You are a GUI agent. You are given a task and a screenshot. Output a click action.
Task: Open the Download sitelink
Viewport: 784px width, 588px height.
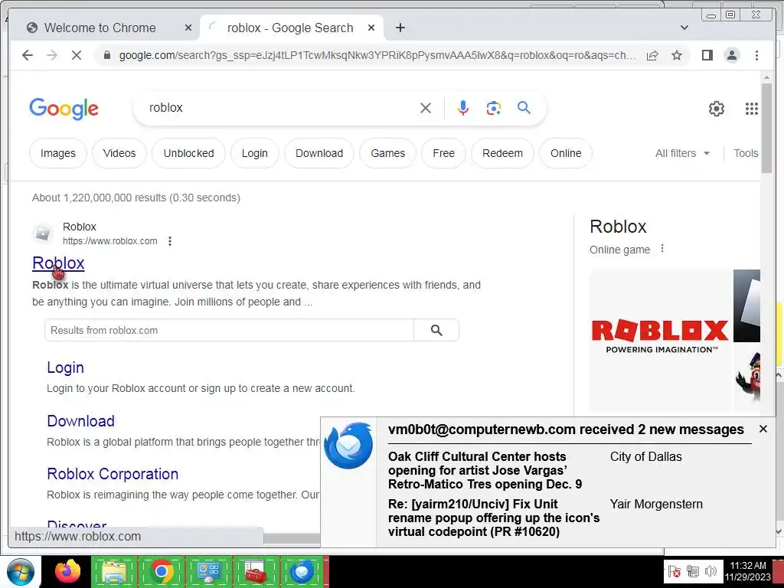coord(80,421)
